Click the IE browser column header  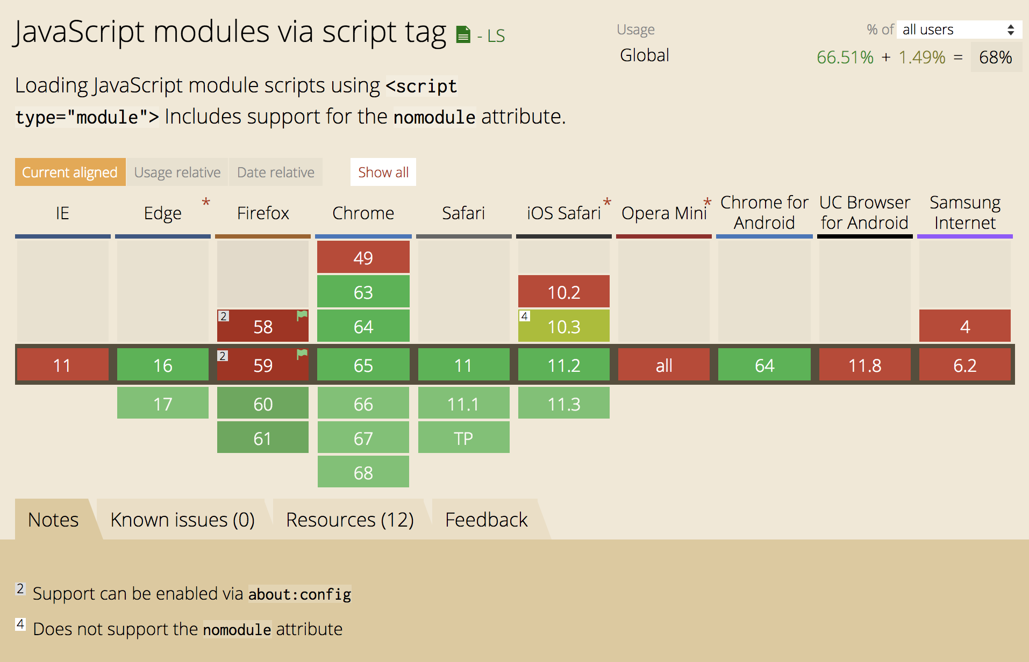[x=62, y=213]
